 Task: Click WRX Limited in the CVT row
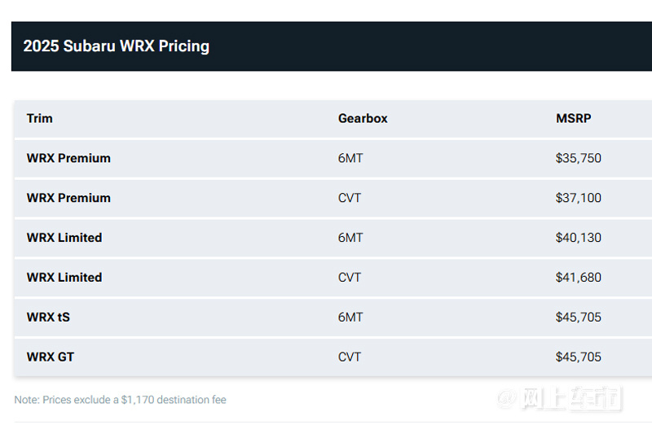click(64, 278)
